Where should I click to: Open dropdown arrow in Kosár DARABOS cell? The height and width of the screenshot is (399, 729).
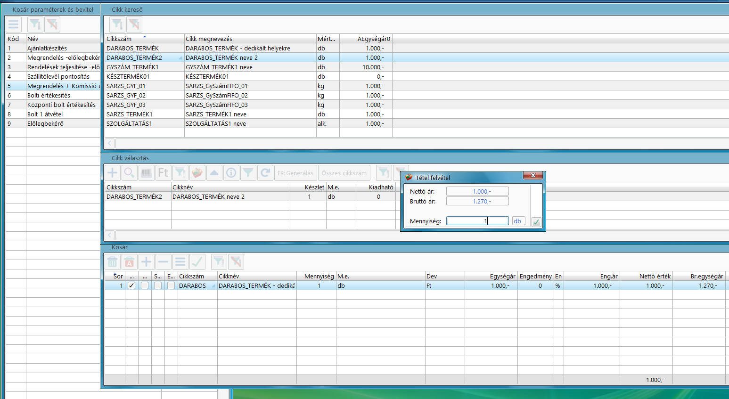point(213,286)
